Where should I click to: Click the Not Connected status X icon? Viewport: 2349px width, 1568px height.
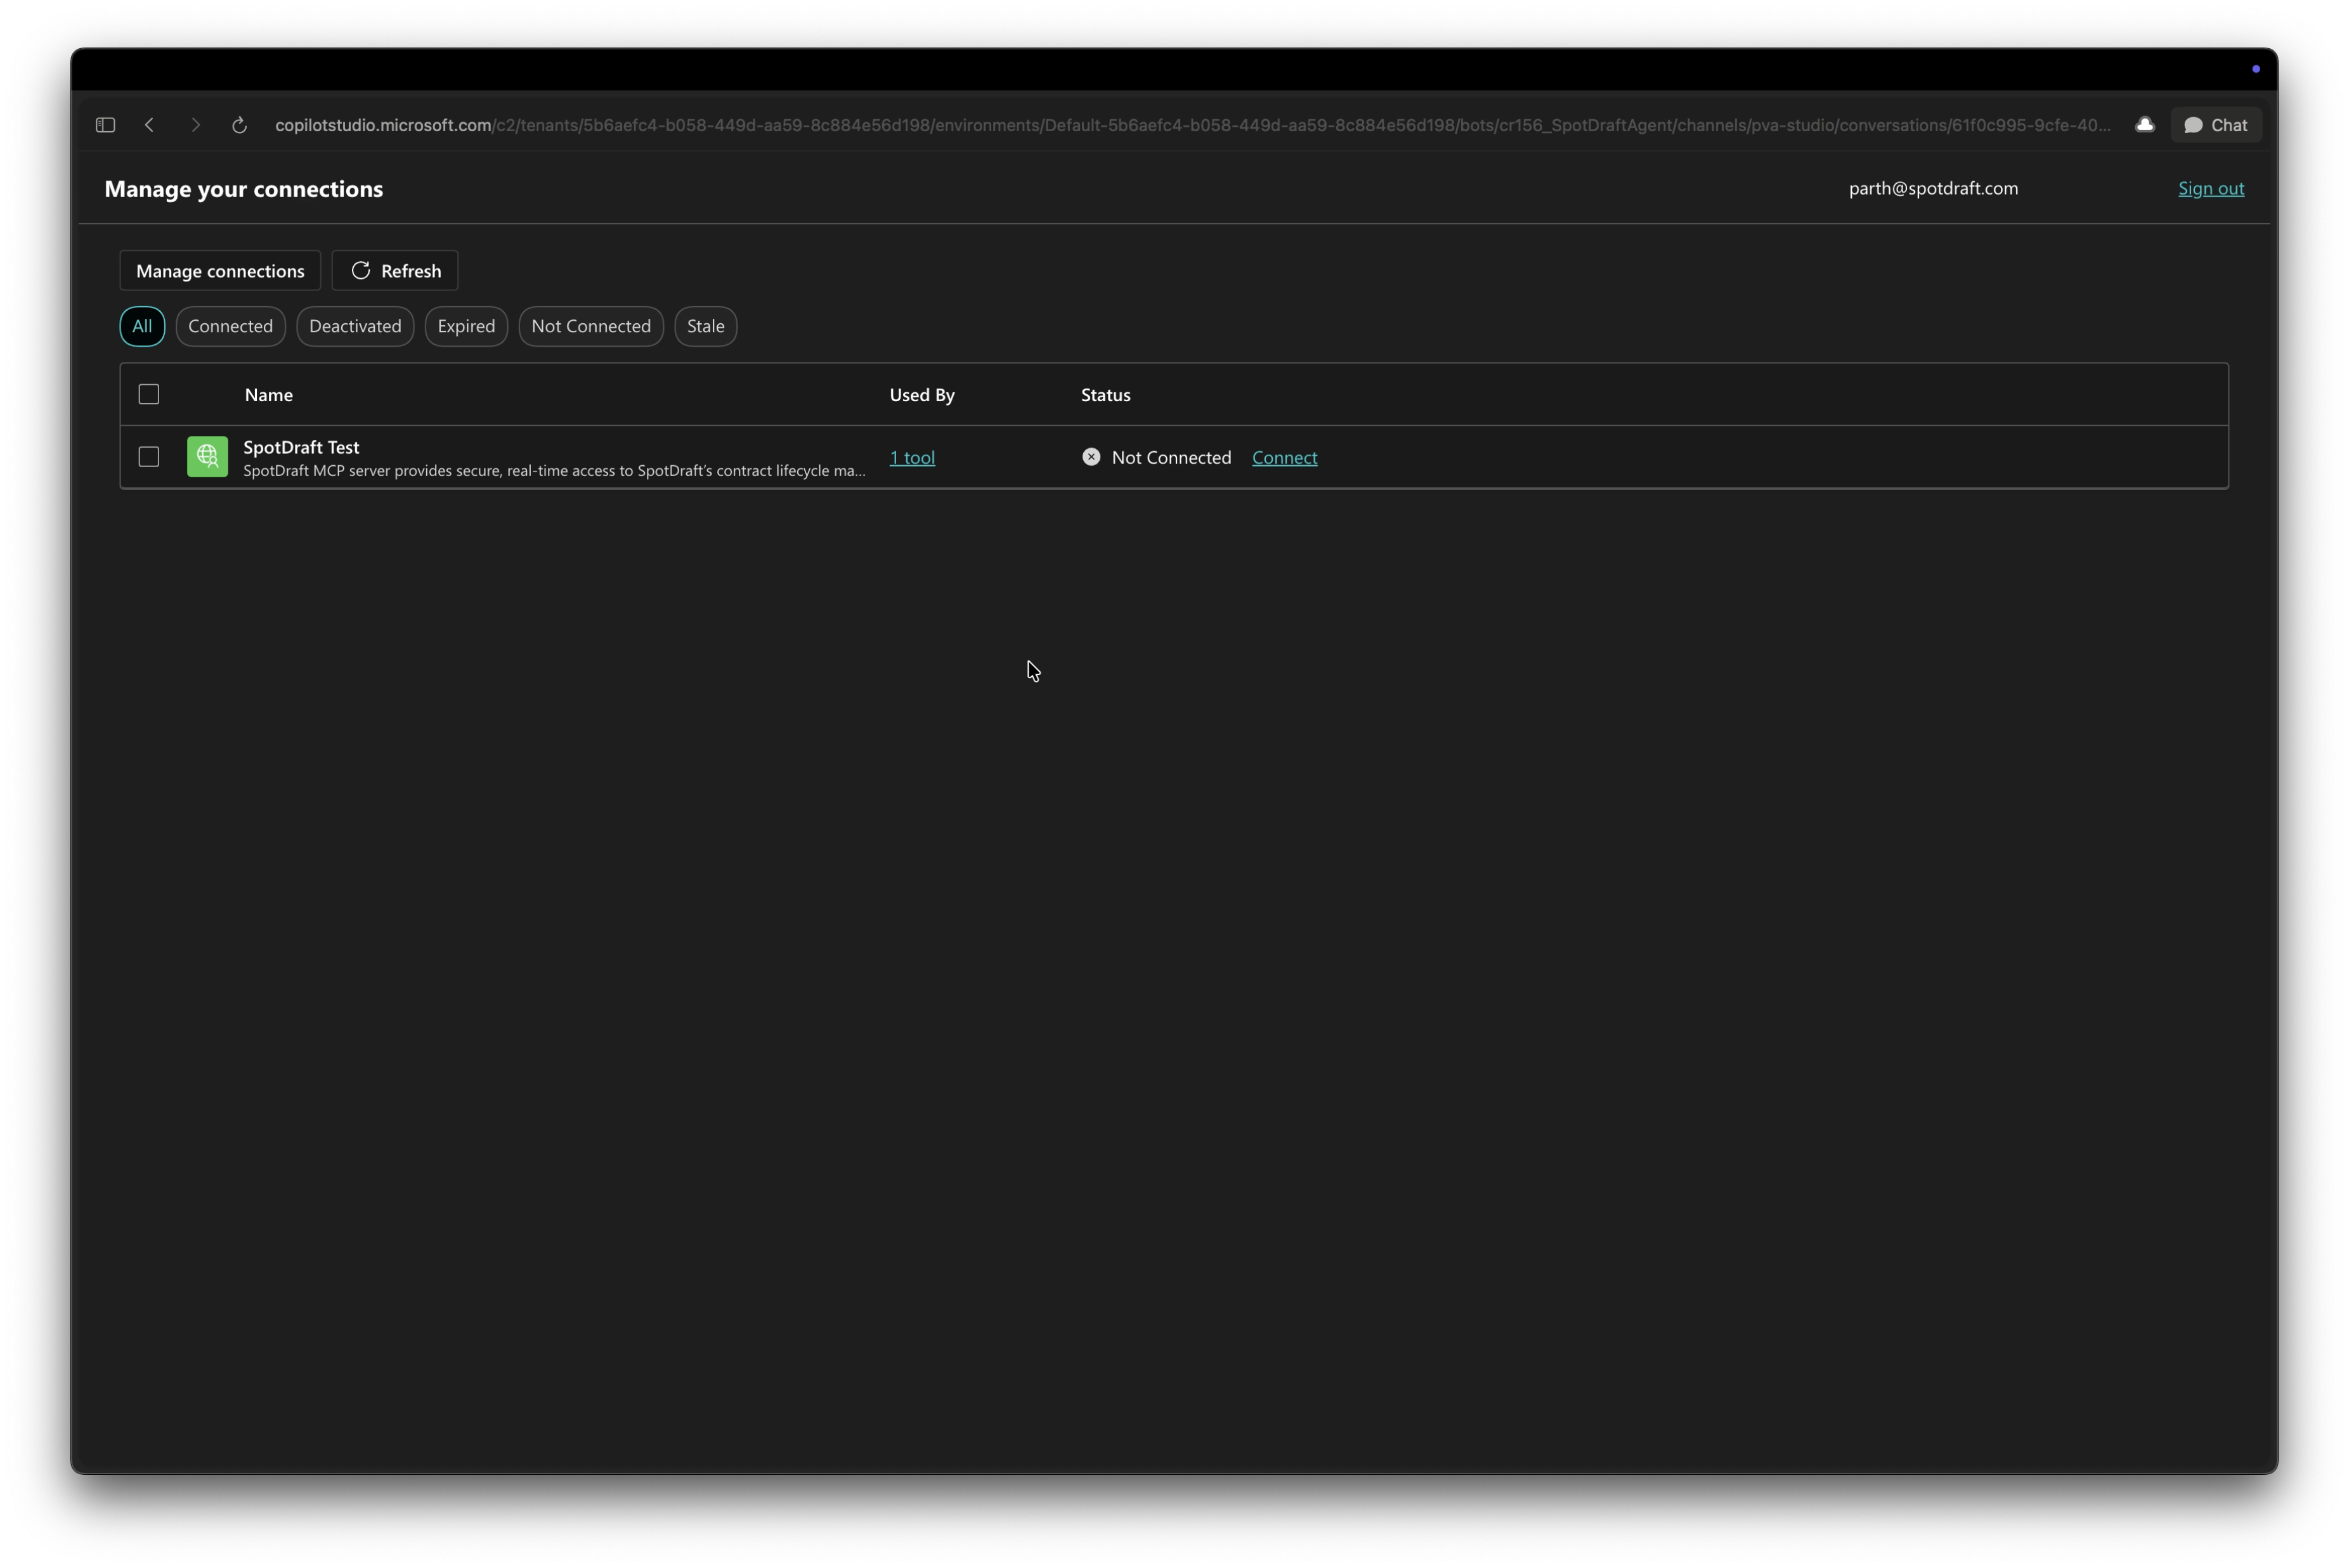coord(1090,457)
